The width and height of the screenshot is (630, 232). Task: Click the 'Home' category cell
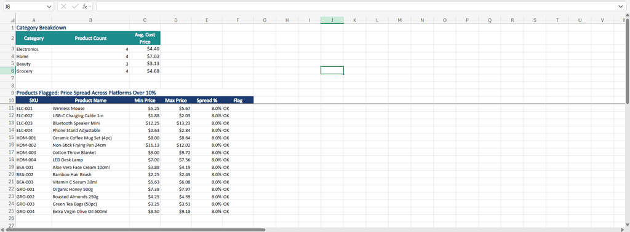34,56
